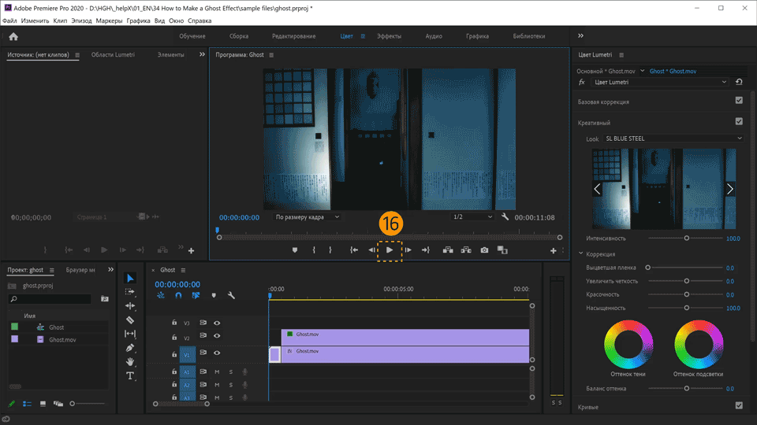Open the Markers menu

109,20
